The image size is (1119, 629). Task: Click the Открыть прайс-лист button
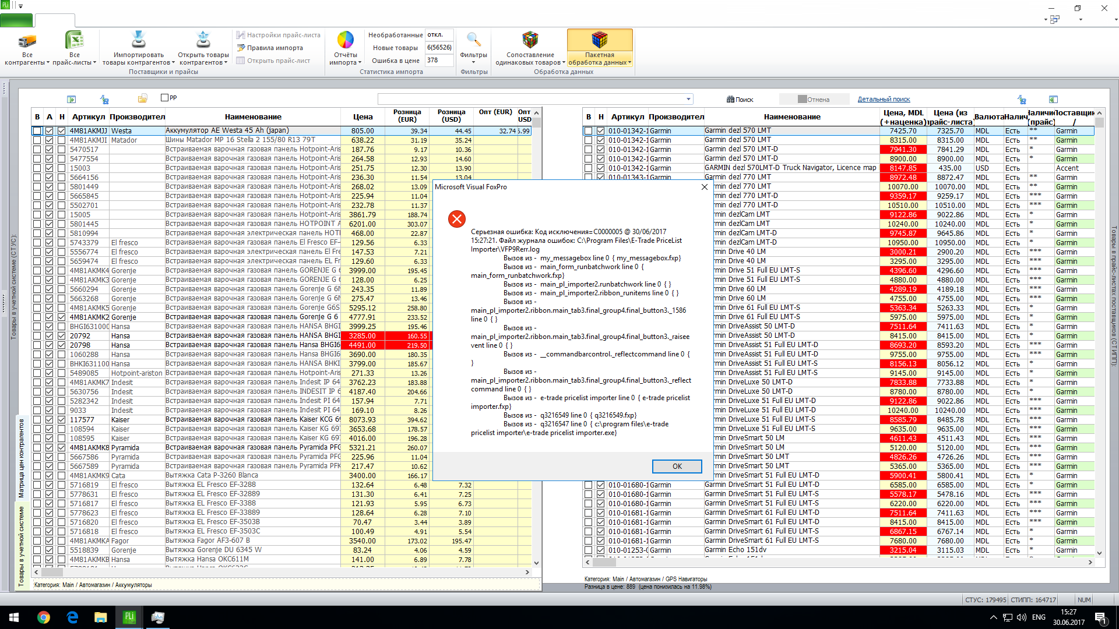pyautogui.click(x=273, y=61)
